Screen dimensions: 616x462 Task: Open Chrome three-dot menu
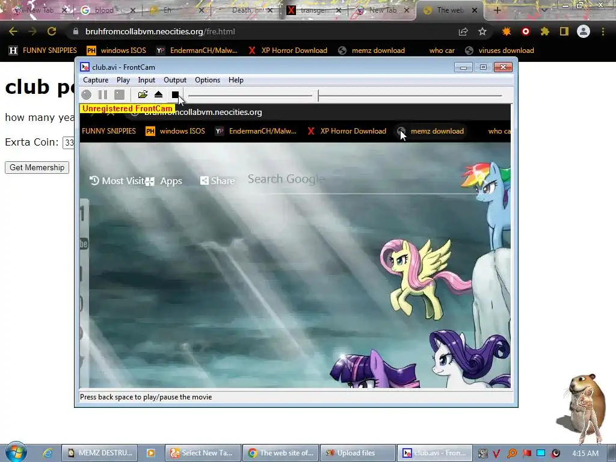coord(603,31)
